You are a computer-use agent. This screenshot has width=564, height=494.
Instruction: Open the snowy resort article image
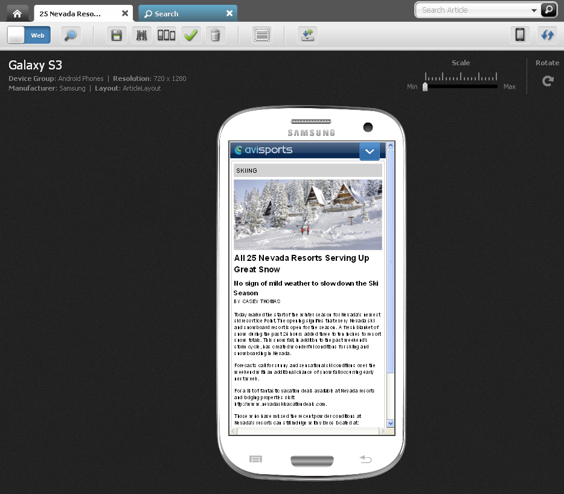coord(308,214)
